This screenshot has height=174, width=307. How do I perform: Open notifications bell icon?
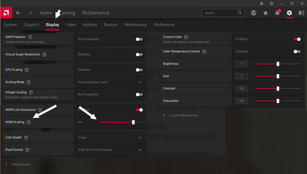point(277,13)
